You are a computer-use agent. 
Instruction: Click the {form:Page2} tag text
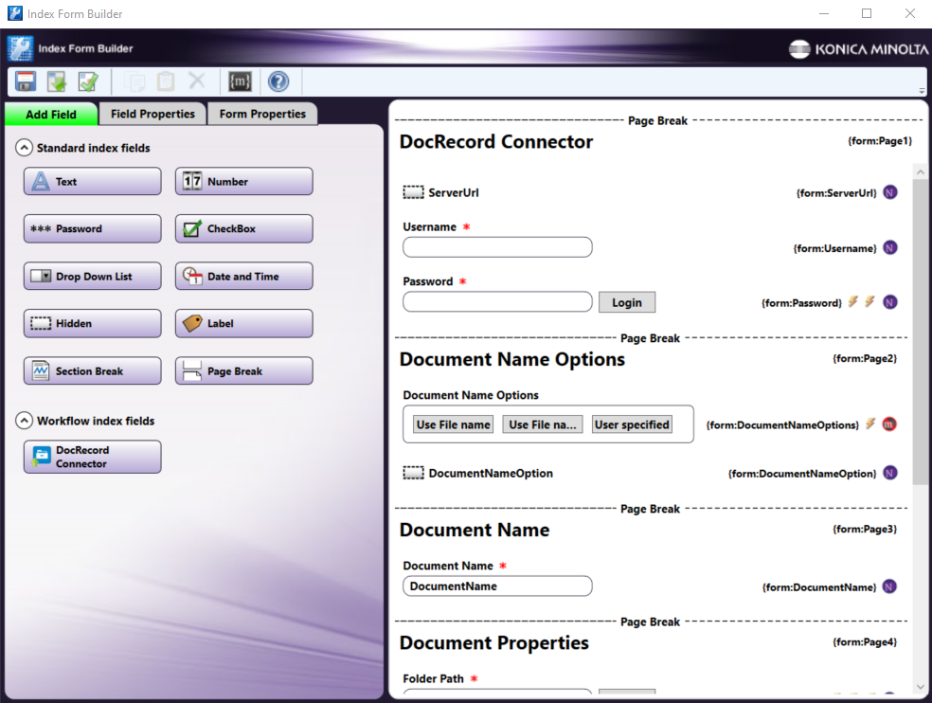(865, 358)
